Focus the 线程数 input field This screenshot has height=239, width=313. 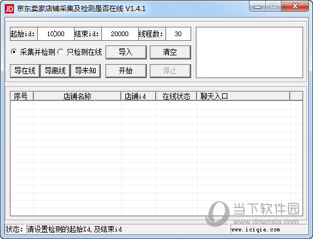coord(178,34)
